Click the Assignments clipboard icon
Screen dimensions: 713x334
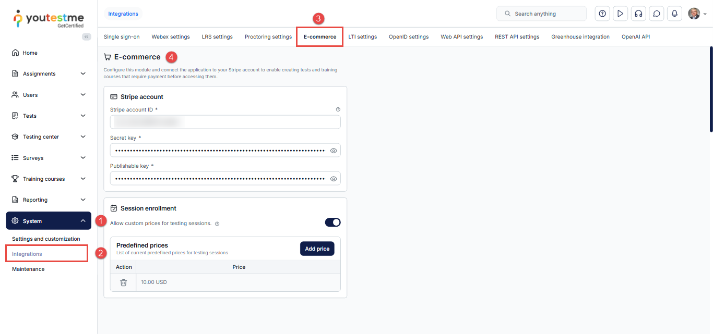(x=15, y=73)
